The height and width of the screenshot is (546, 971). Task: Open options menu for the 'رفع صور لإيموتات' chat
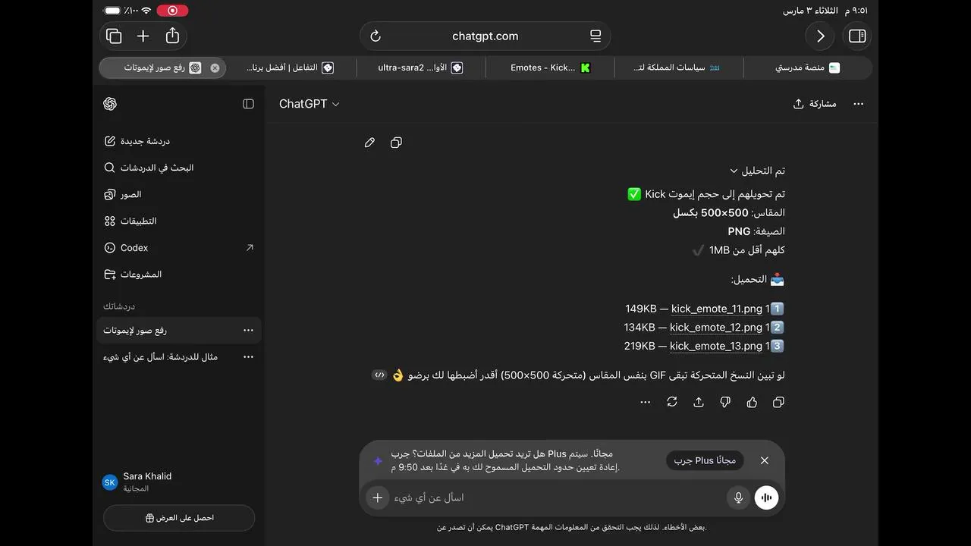point(248,330)
